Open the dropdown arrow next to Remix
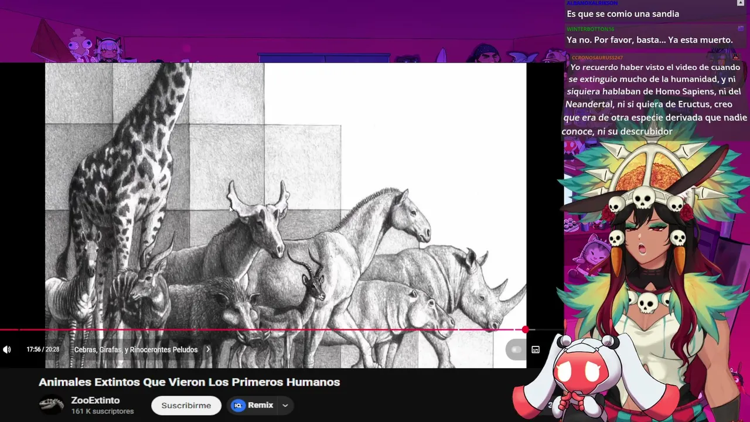This screenshot has width=750, height=422. (285, 405)
